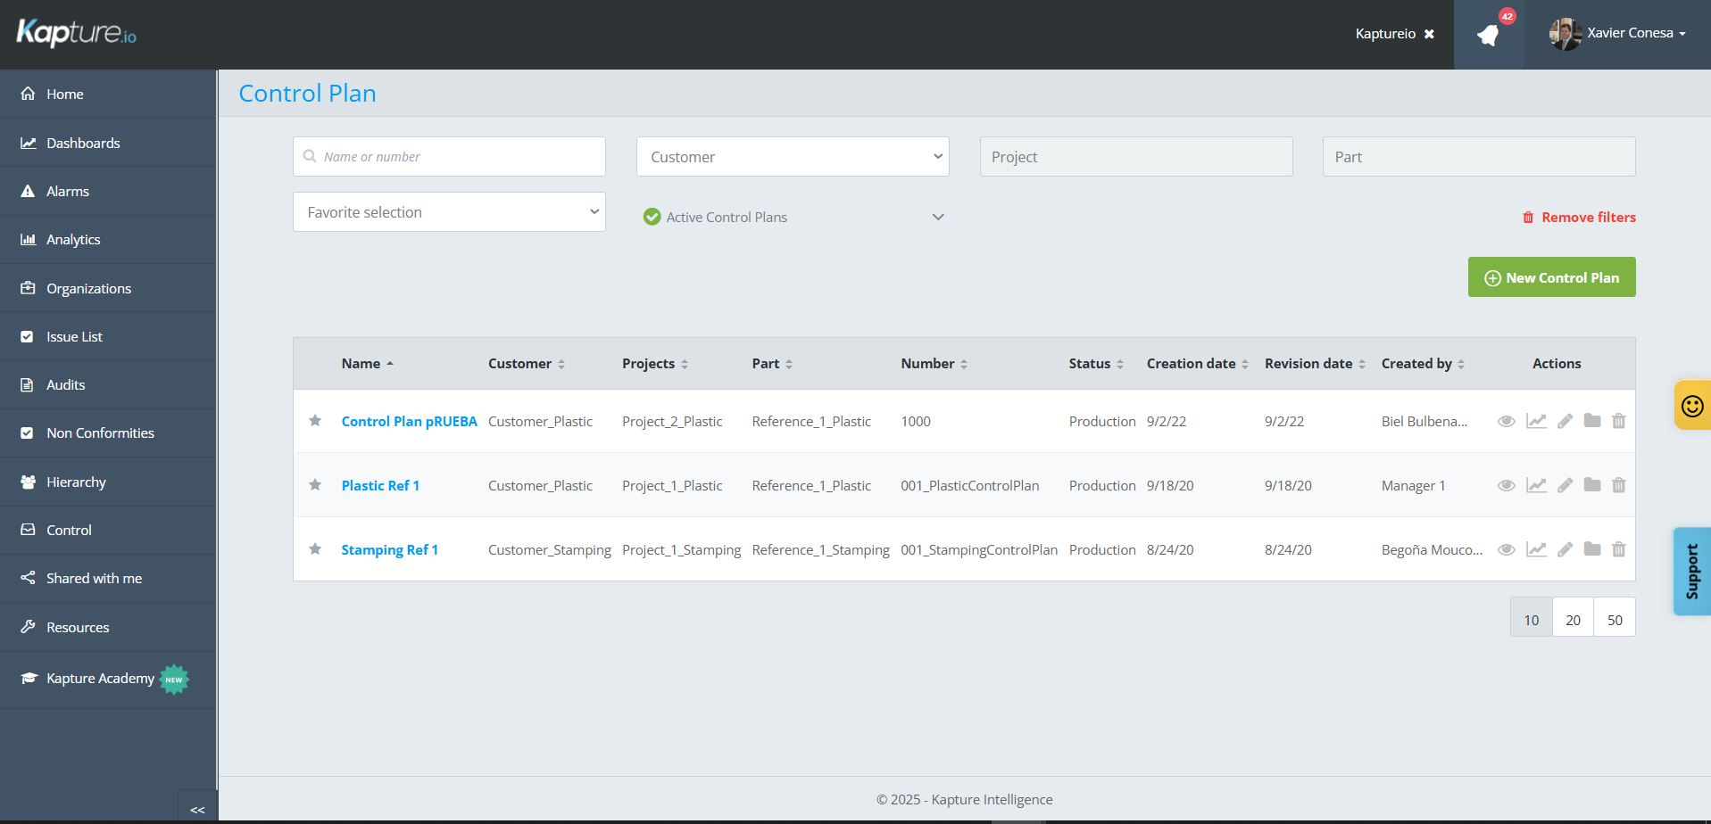Screen dimensions: 1711x824
Task: View the Control Plan pRUEBA eye icon
Action: point(1506,421)
